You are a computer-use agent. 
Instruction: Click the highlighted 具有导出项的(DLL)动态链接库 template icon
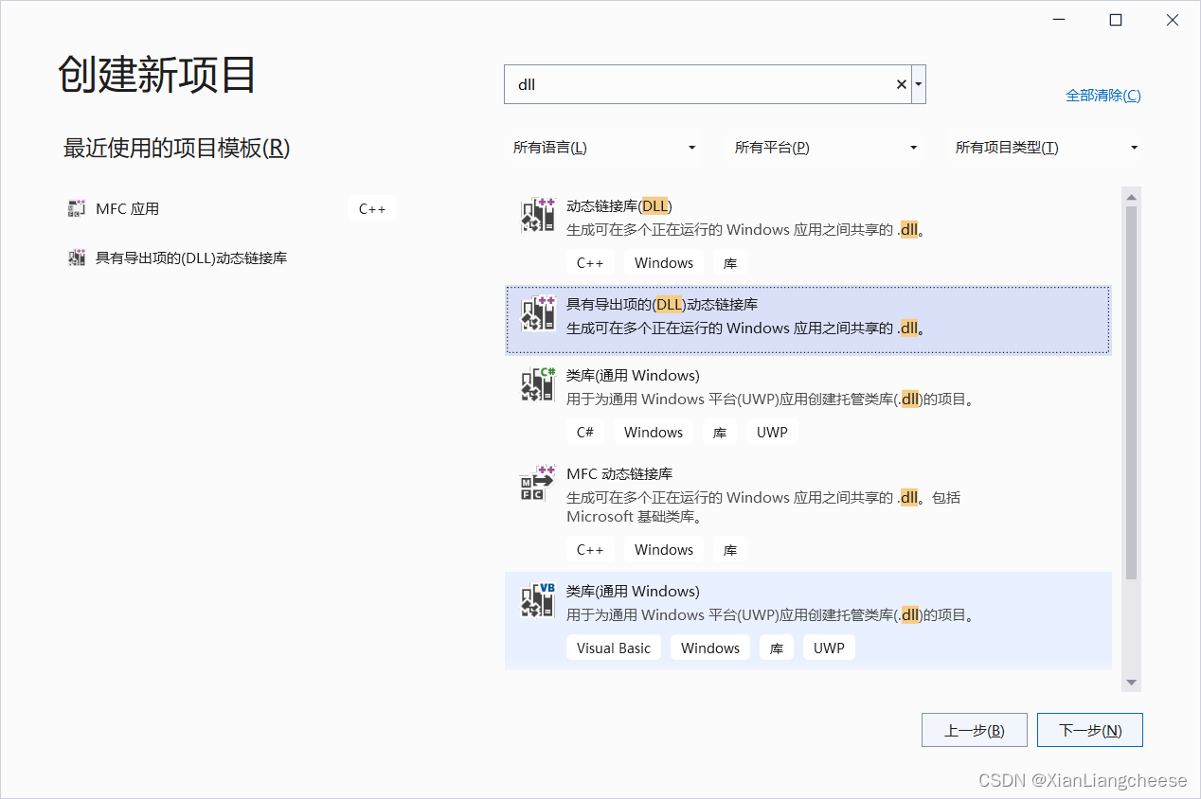tap(538, 313)
